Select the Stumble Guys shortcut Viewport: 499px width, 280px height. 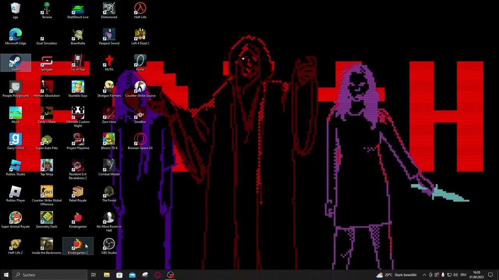coord(78,89)
